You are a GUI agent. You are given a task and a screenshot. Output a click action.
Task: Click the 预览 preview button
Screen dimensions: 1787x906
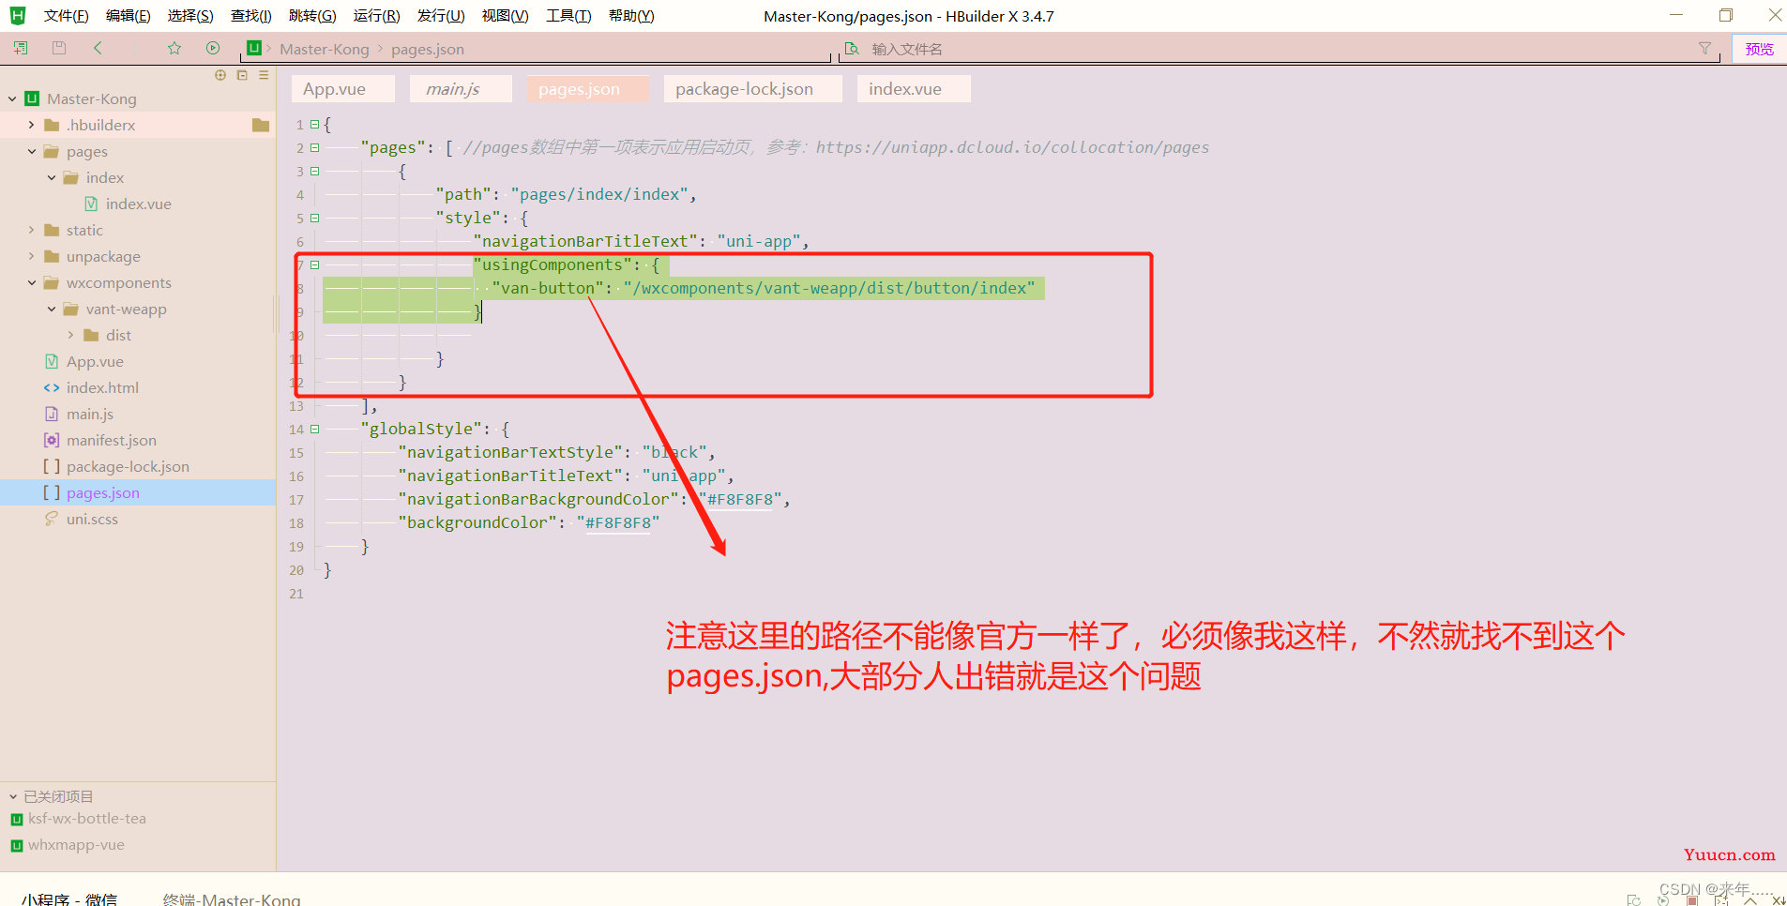click(x=1759, y=49)
